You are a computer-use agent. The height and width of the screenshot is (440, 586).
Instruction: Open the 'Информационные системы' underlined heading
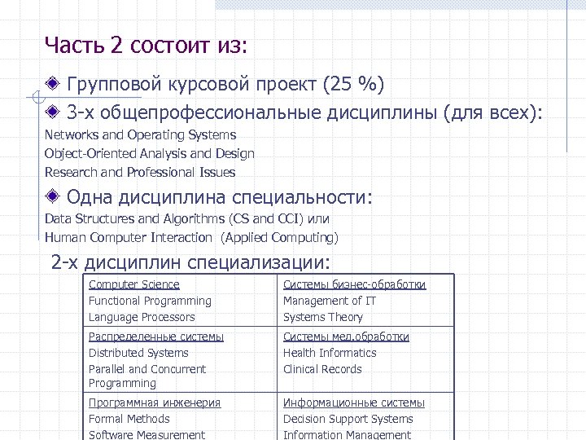click(x=353, y=403)
